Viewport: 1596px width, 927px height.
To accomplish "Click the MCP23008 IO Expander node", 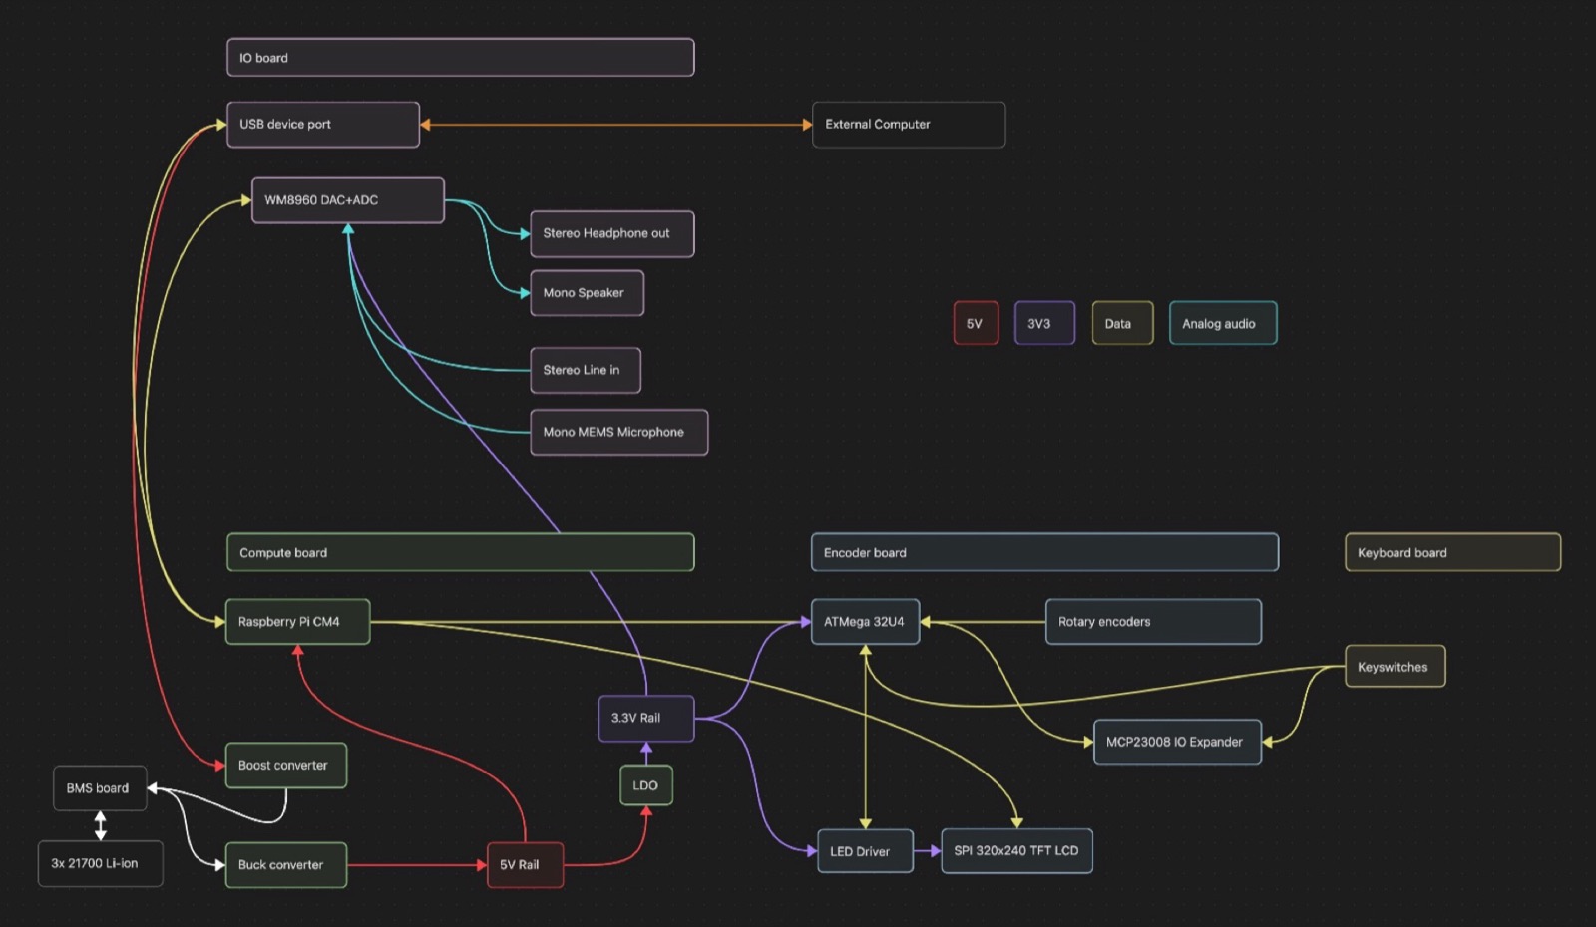I will pos(1177,742).
